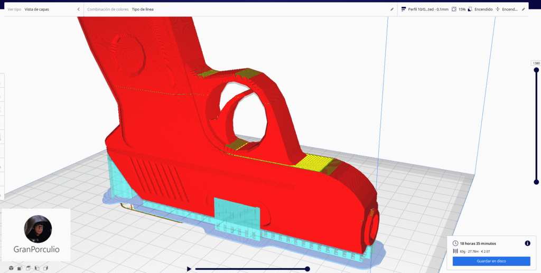The height and width of the screenshot is (273, 541).
Task: Click the upper layer slider handle
Action: coord(536,70)
